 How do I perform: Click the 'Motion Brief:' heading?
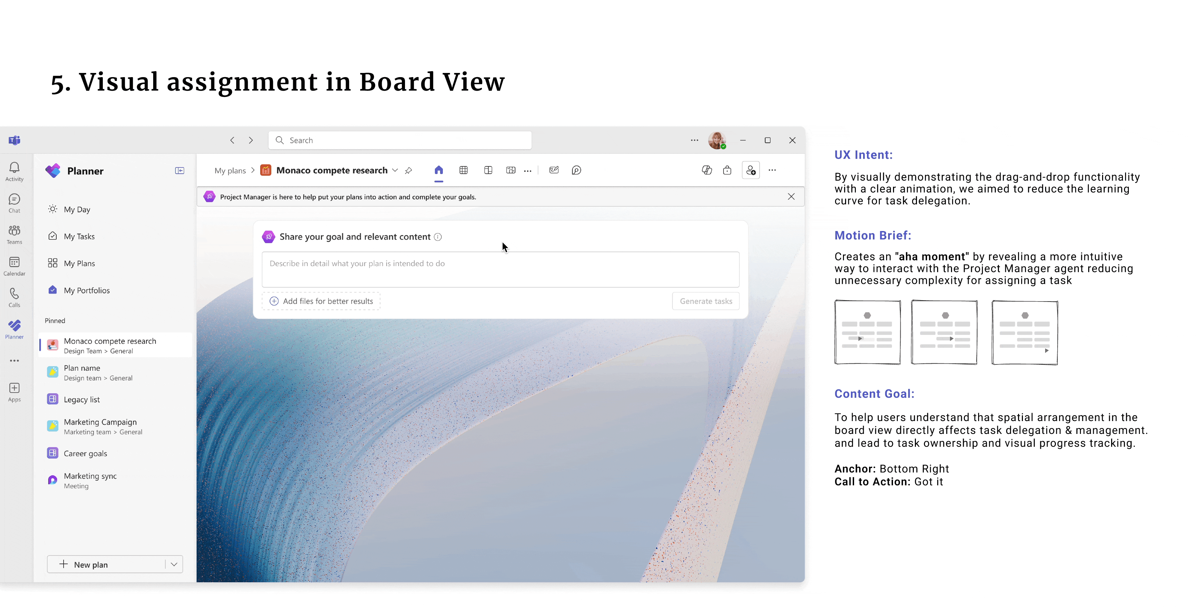[873, 235]
